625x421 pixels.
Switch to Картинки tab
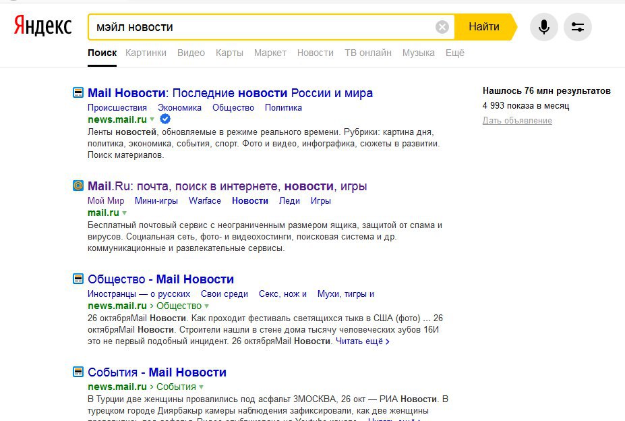pos(146,53)
